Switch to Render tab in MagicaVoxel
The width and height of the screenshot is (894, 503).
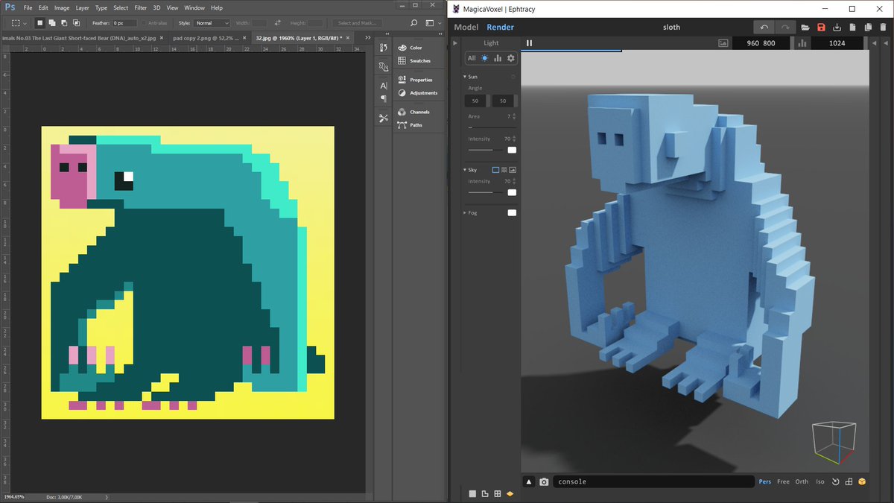[x=501, y=28]
